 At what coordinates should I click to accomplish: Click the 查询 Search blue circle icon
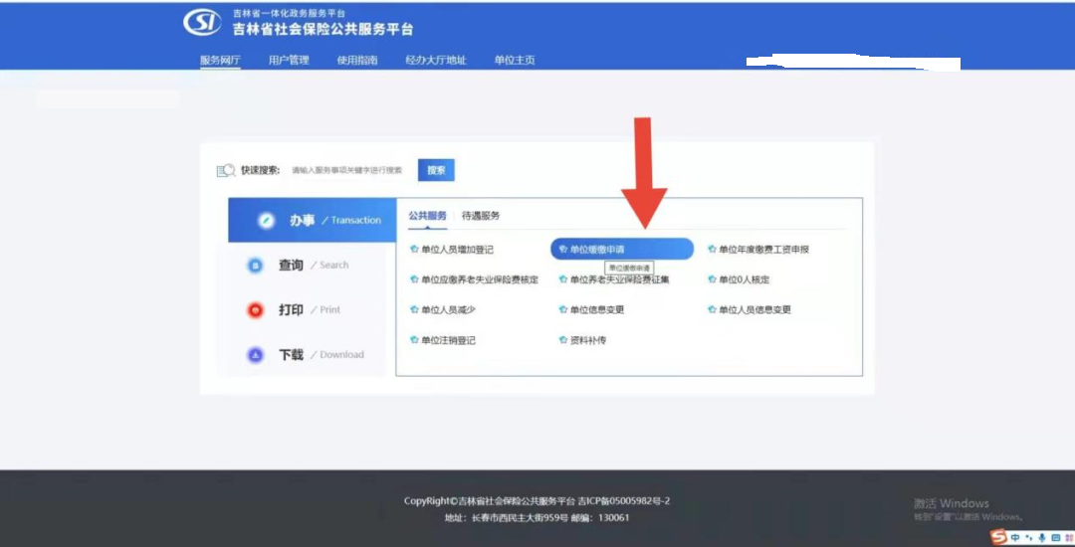(255, 266)
